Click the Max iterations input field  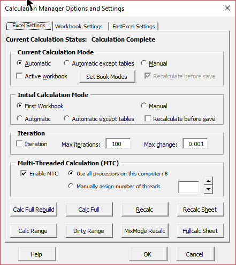click(118, 143)
